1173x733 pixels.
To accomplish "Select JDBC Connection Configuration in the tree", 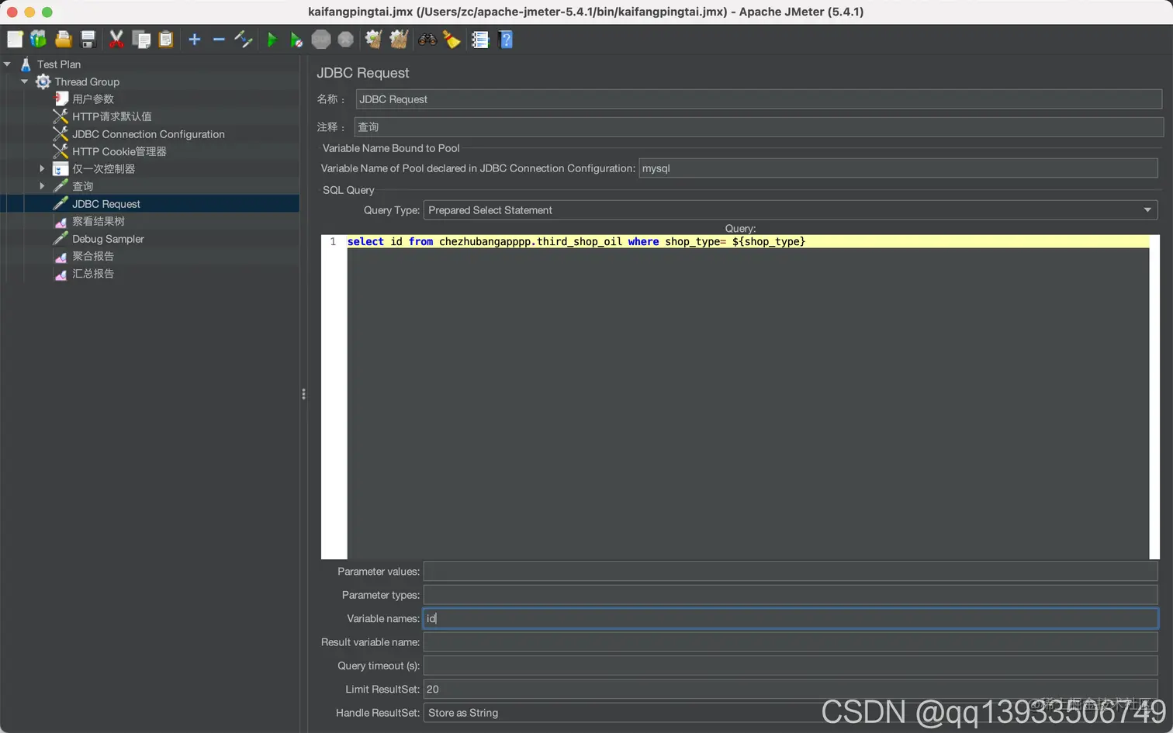I will tap(148, 134).
